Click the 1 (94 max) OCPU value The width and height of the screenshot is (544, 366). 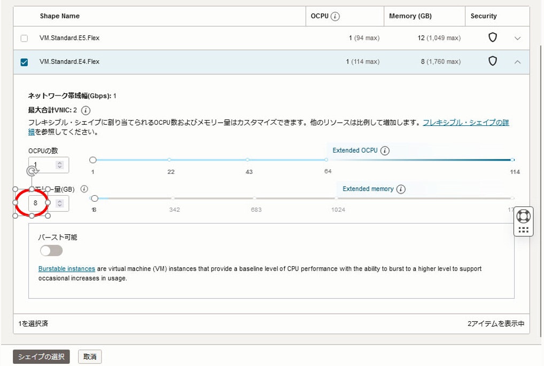tap(364, 38)
